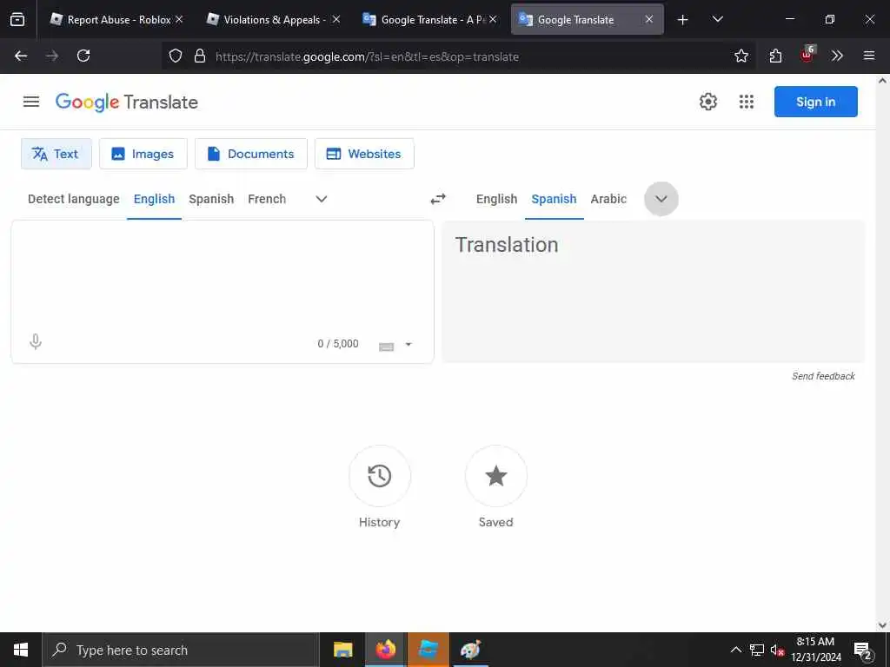Open the Windows Start menu
This screenshot has width=890, height=667.
coord(21,650)
